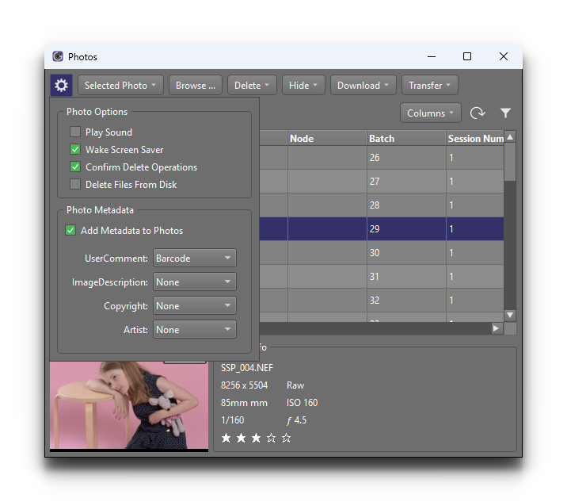Click the f 4.5 aperture value
The image size is (567, 502).
click(x=296, y=420)
